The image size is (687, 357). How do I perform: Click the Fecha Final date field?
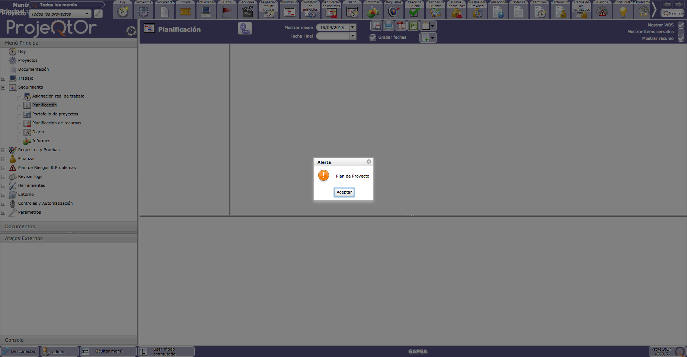coord(333,36)
